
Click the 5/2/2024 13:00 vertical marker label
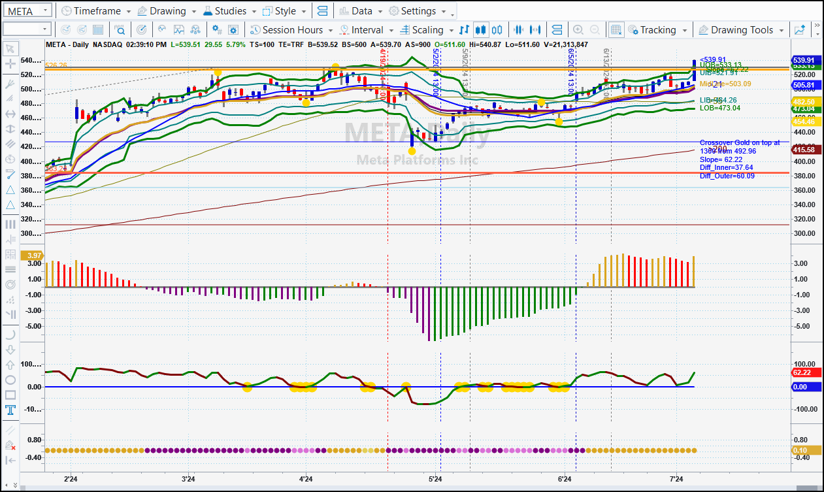tap(436, 71)
